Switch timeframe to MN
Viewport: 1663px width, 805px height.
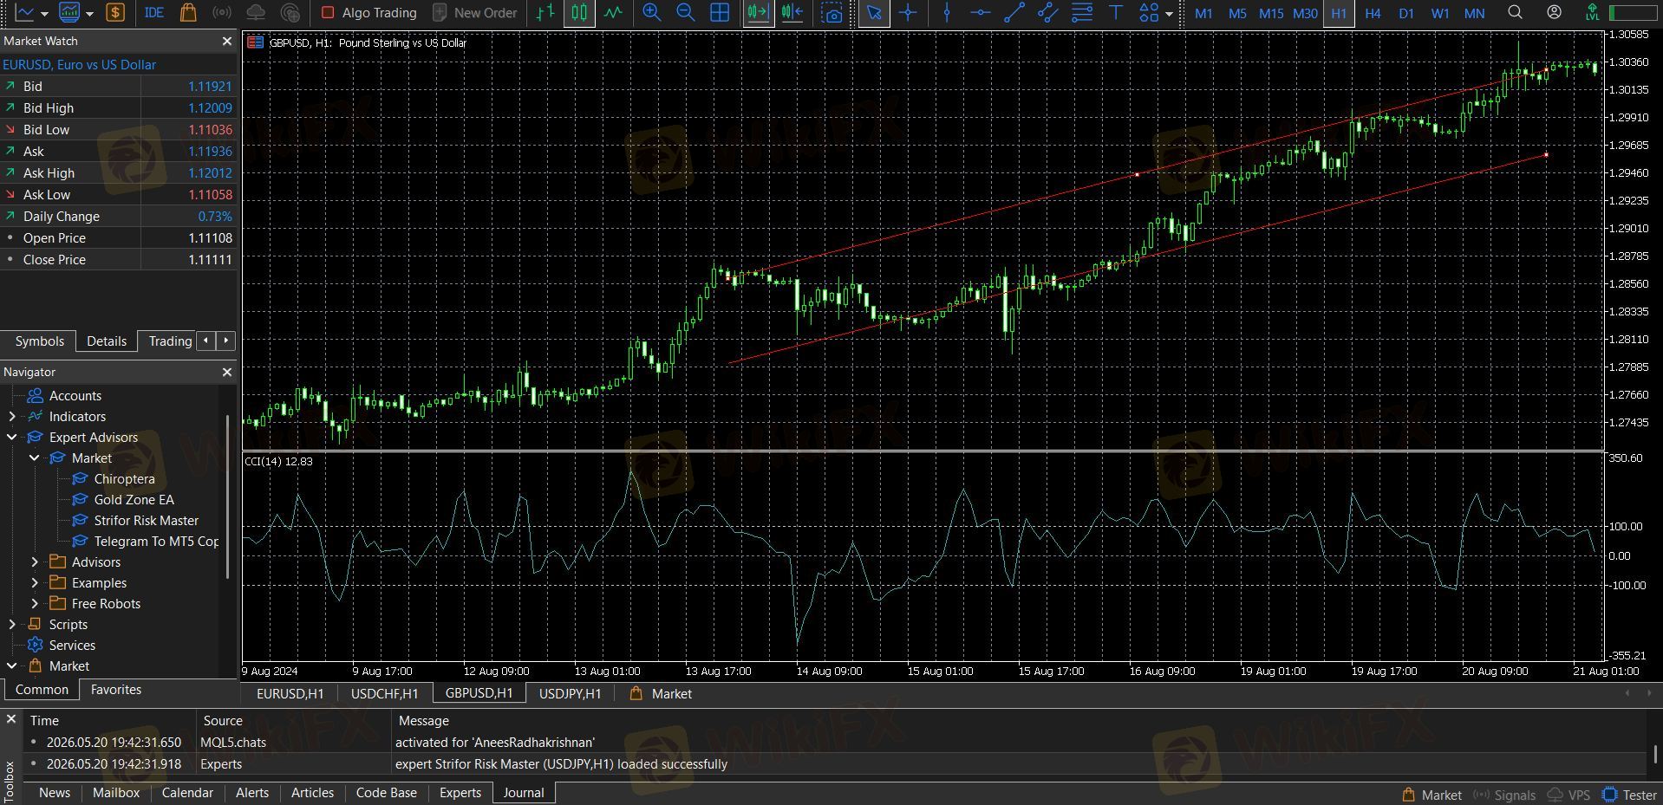(x=1474, y=13)
